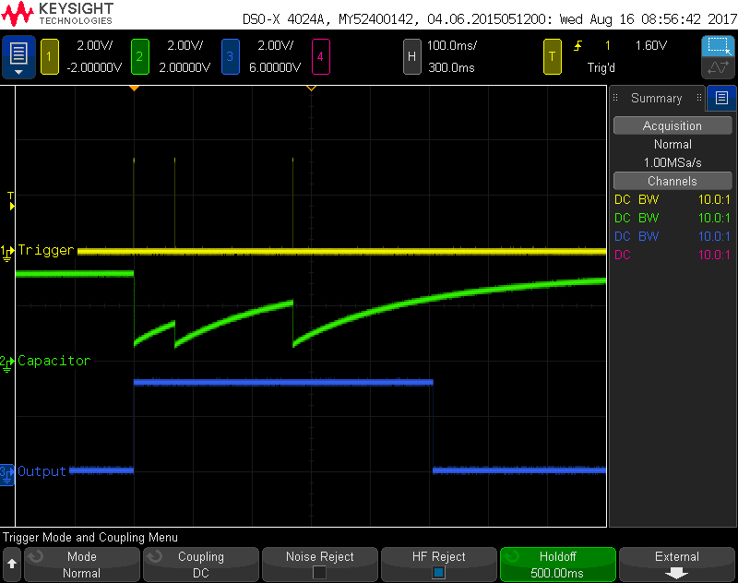Click the waveform draw tool icon

click(x=719, y=67)
